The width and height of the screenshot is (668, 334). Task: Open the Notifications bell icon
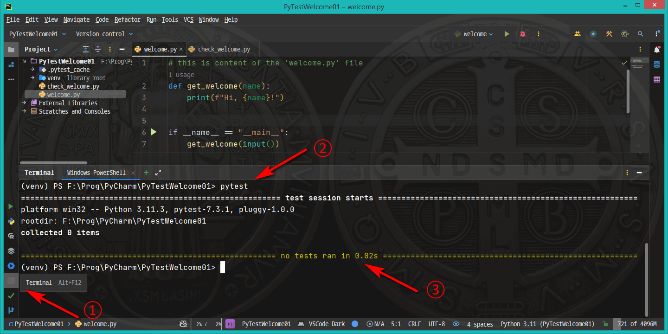[657, 49]
